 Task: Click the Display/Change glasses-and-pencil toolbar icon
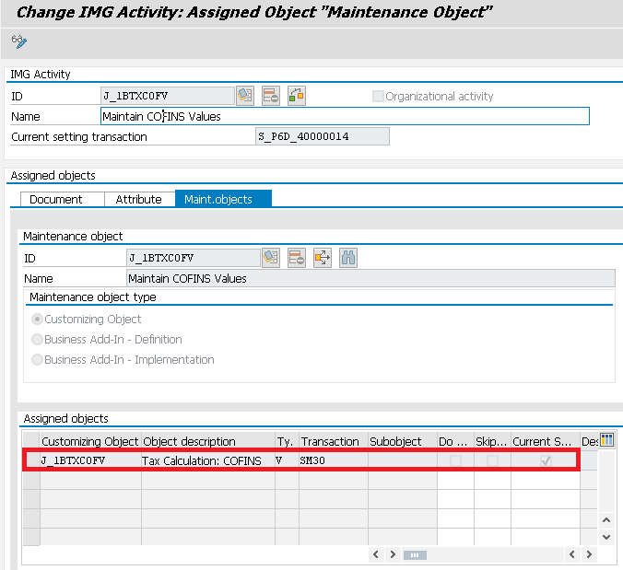[x=19, y=42]
